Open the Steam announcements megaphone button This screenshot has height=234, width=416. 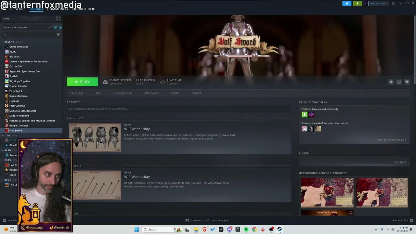(x=347, y=4)
